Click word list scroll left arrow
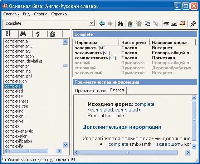 [x=6, y=151]
